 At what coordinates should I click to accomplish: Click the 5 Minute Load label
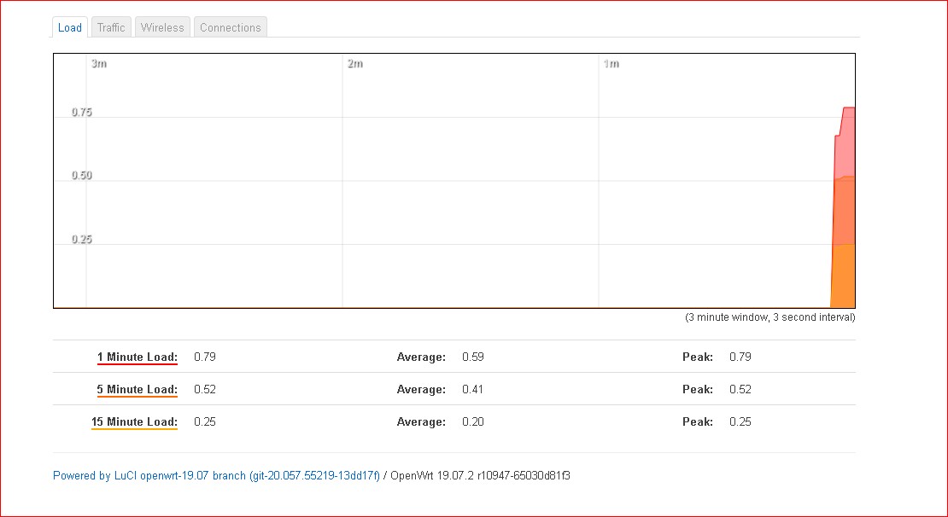(137, 389)
